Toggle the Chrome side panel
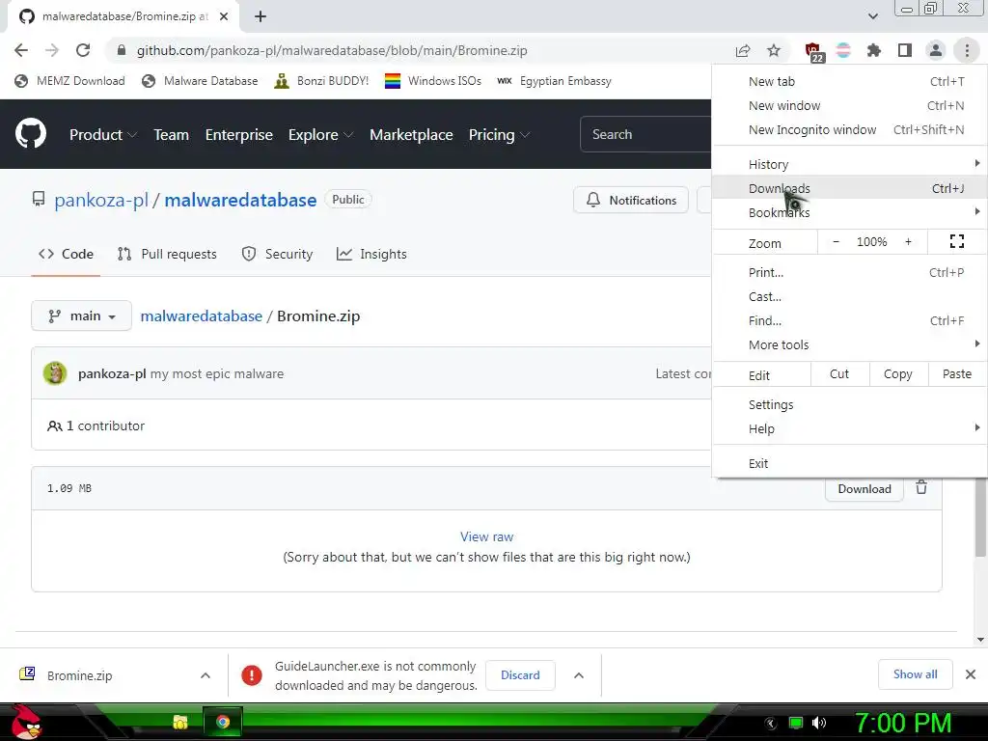The image size is (988, 741). click(x=905, y=50)
